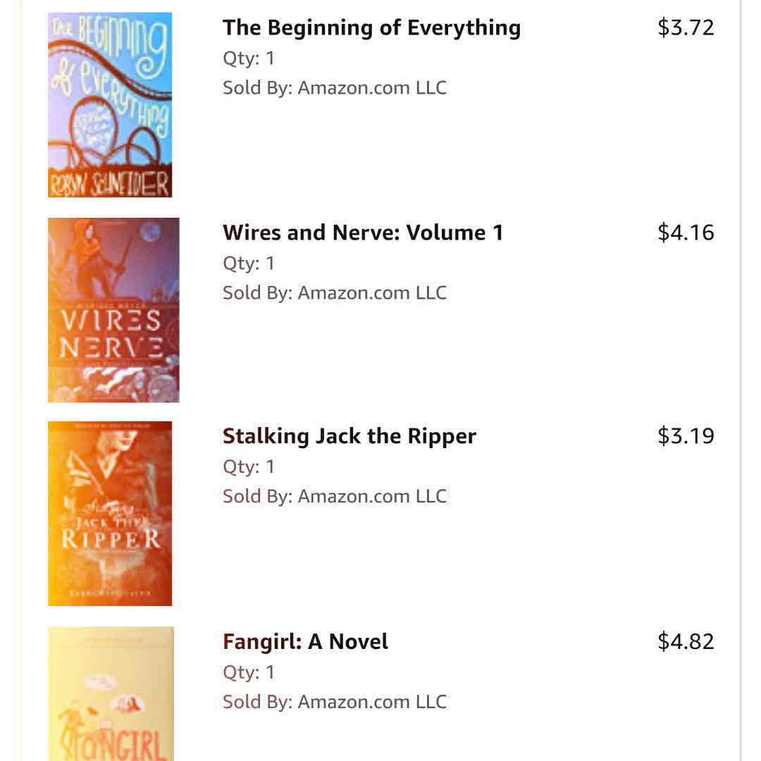Select the Qty line under Wires and Nerve

tap(249, 264)
